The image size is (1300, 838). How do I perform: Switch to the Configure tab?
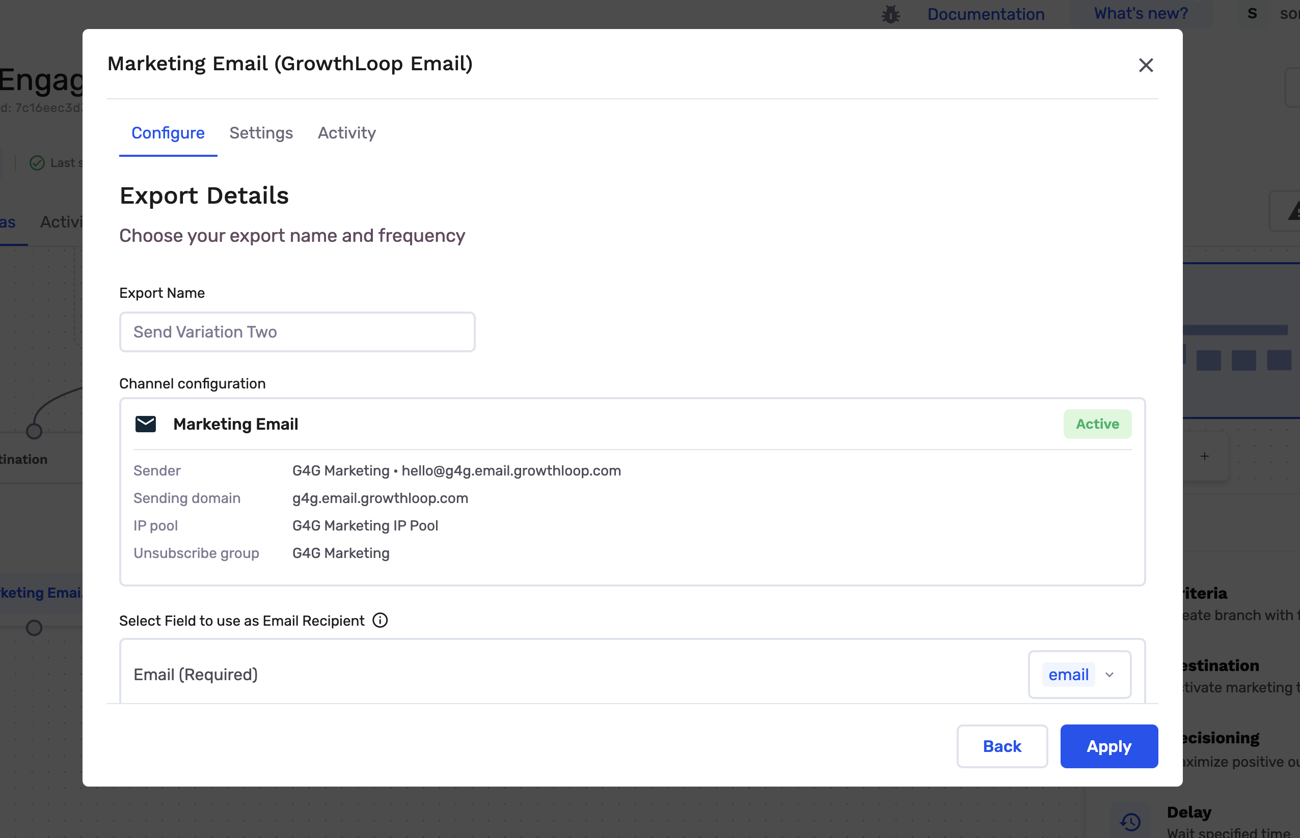pyautogui.click(x=168, y=133)
